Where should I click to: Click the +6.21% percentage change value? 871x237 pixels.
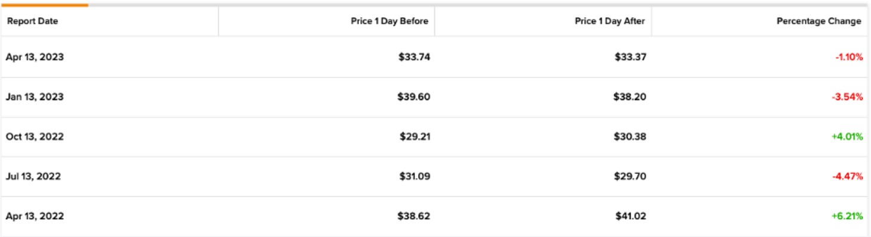tap(847, 216)
